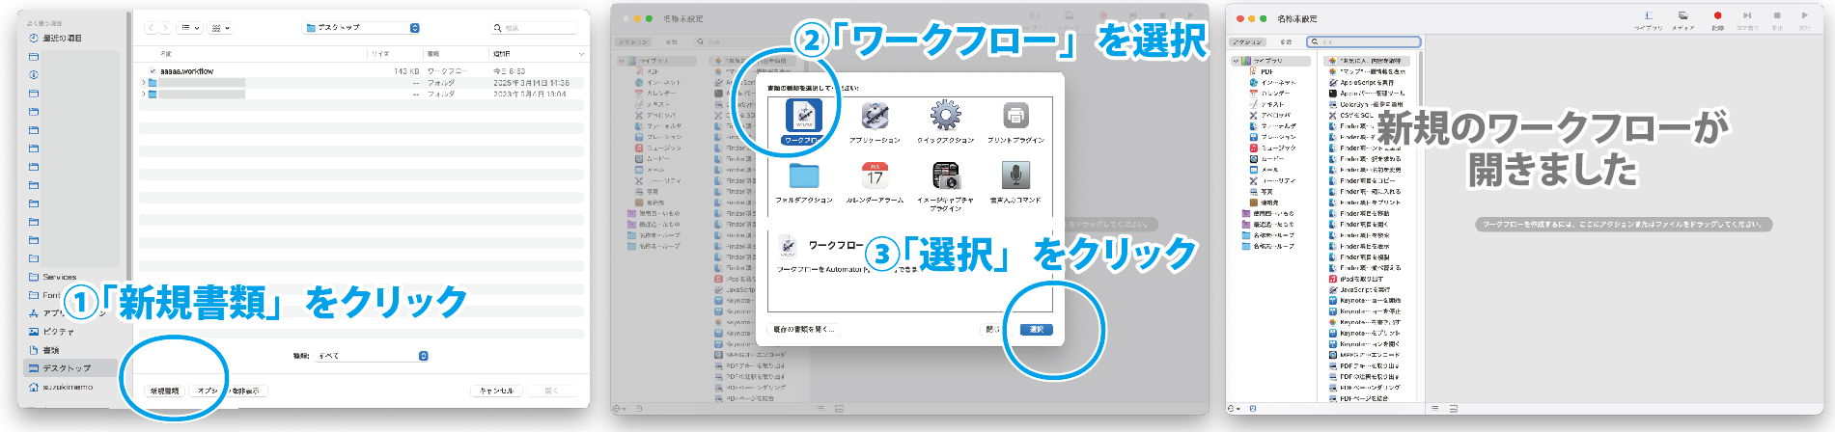
Task: Open デスクトップ in the file dialog sidebar
Action: pos(66,368)
